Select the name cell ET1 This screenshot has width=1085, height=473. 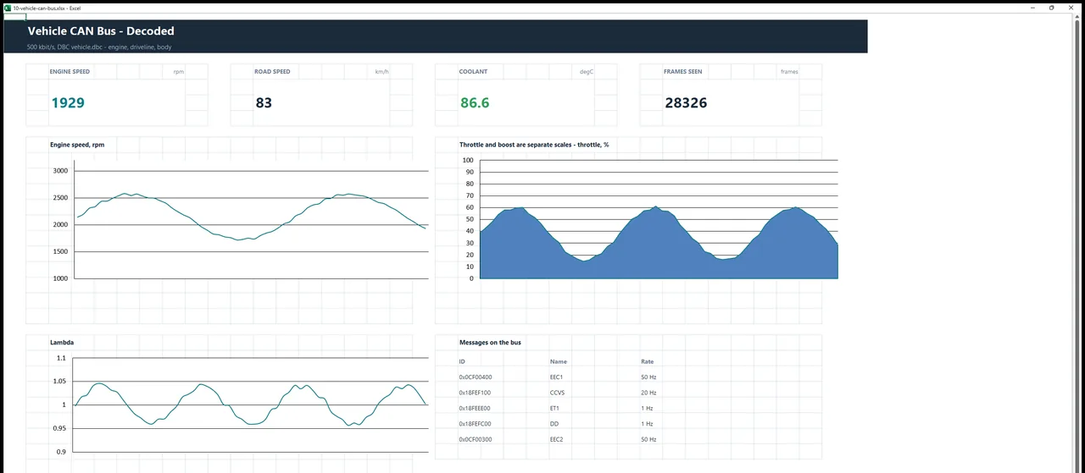point(555,408)
